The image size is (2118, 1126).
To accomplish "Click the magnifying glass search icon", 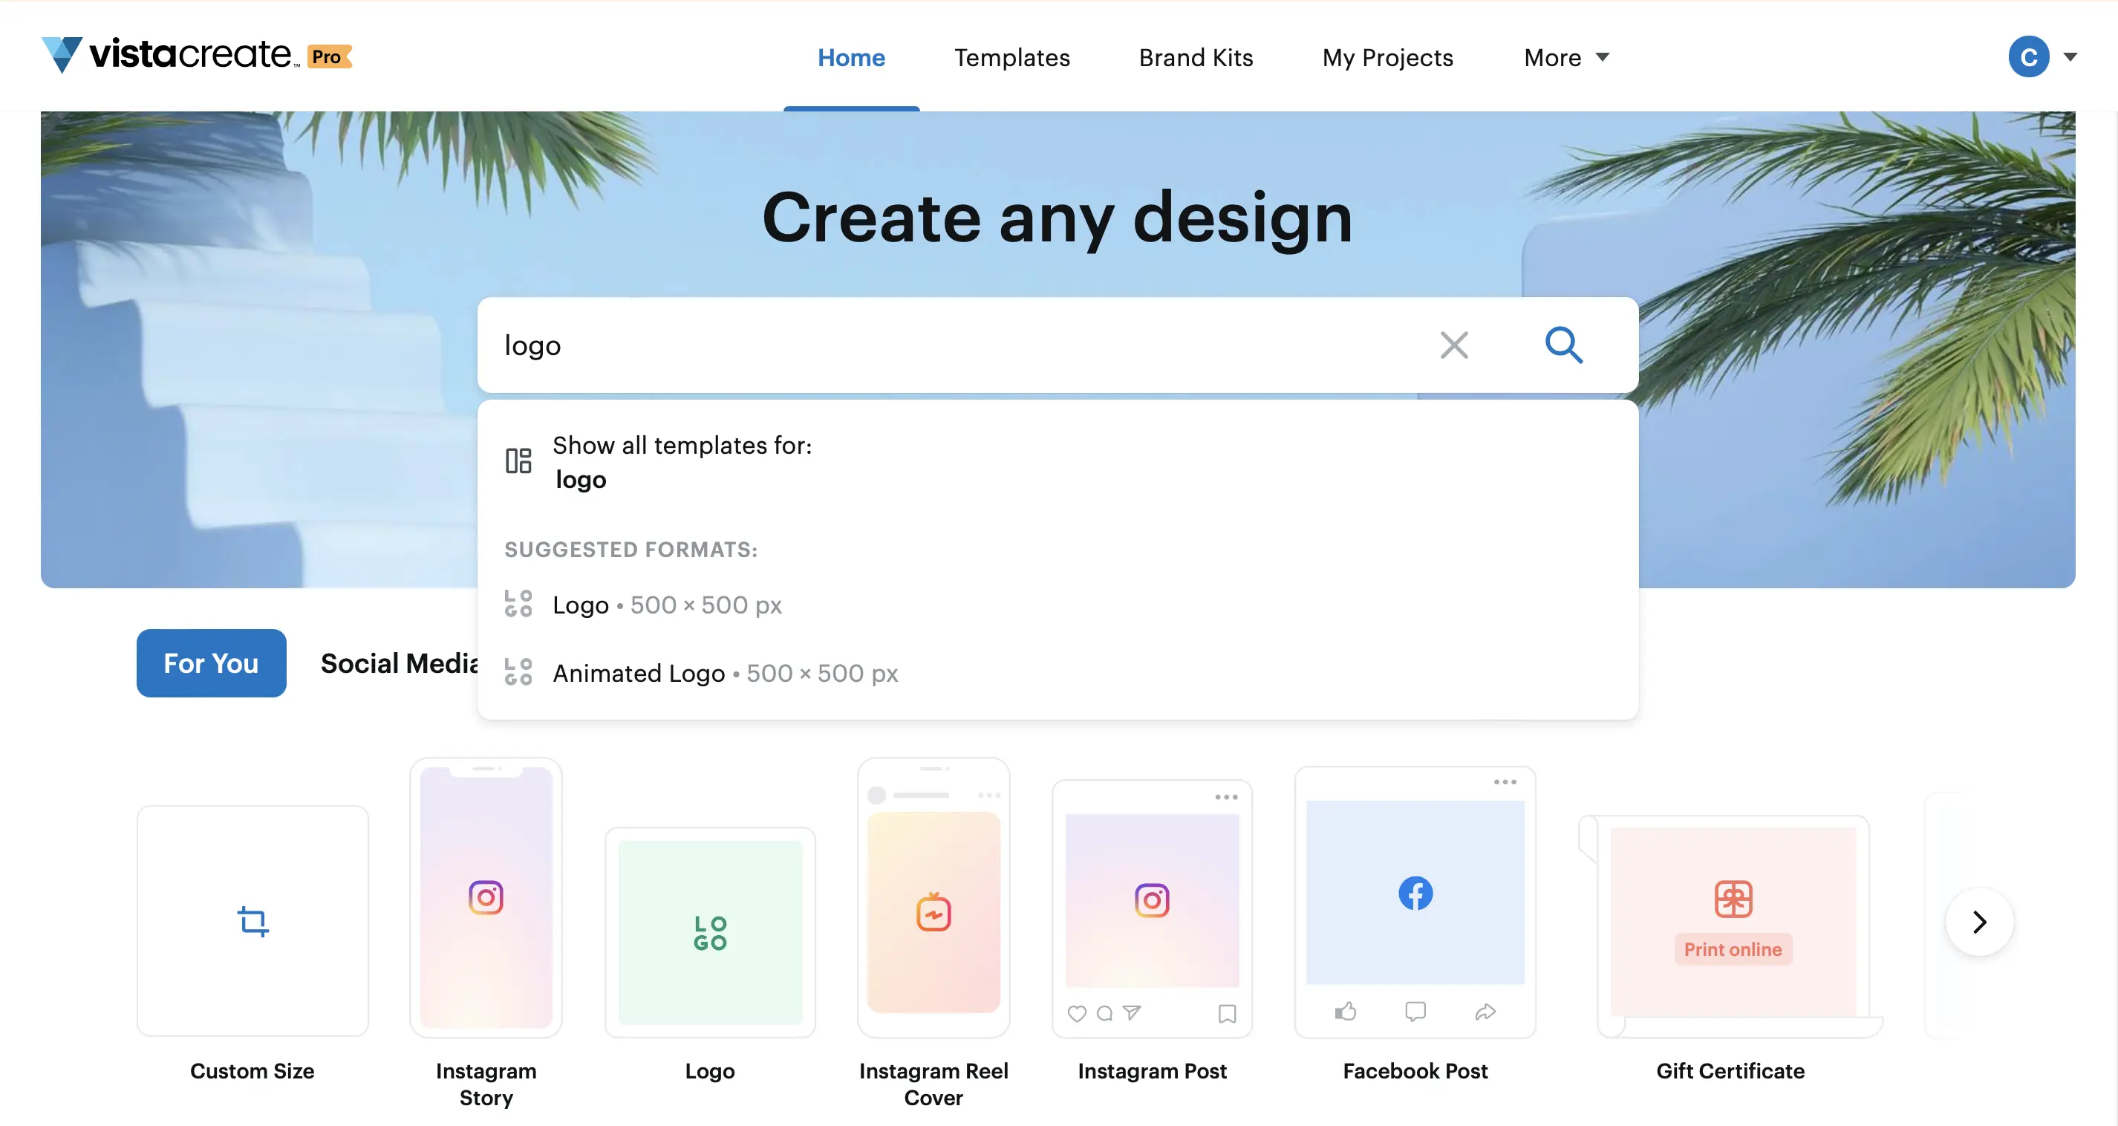I will [1563, 345].
